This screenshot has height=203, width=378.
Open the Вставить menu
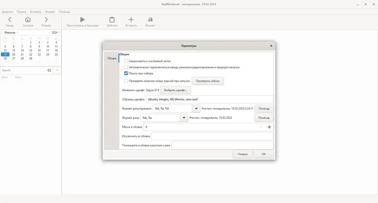(x=36, y=12)
